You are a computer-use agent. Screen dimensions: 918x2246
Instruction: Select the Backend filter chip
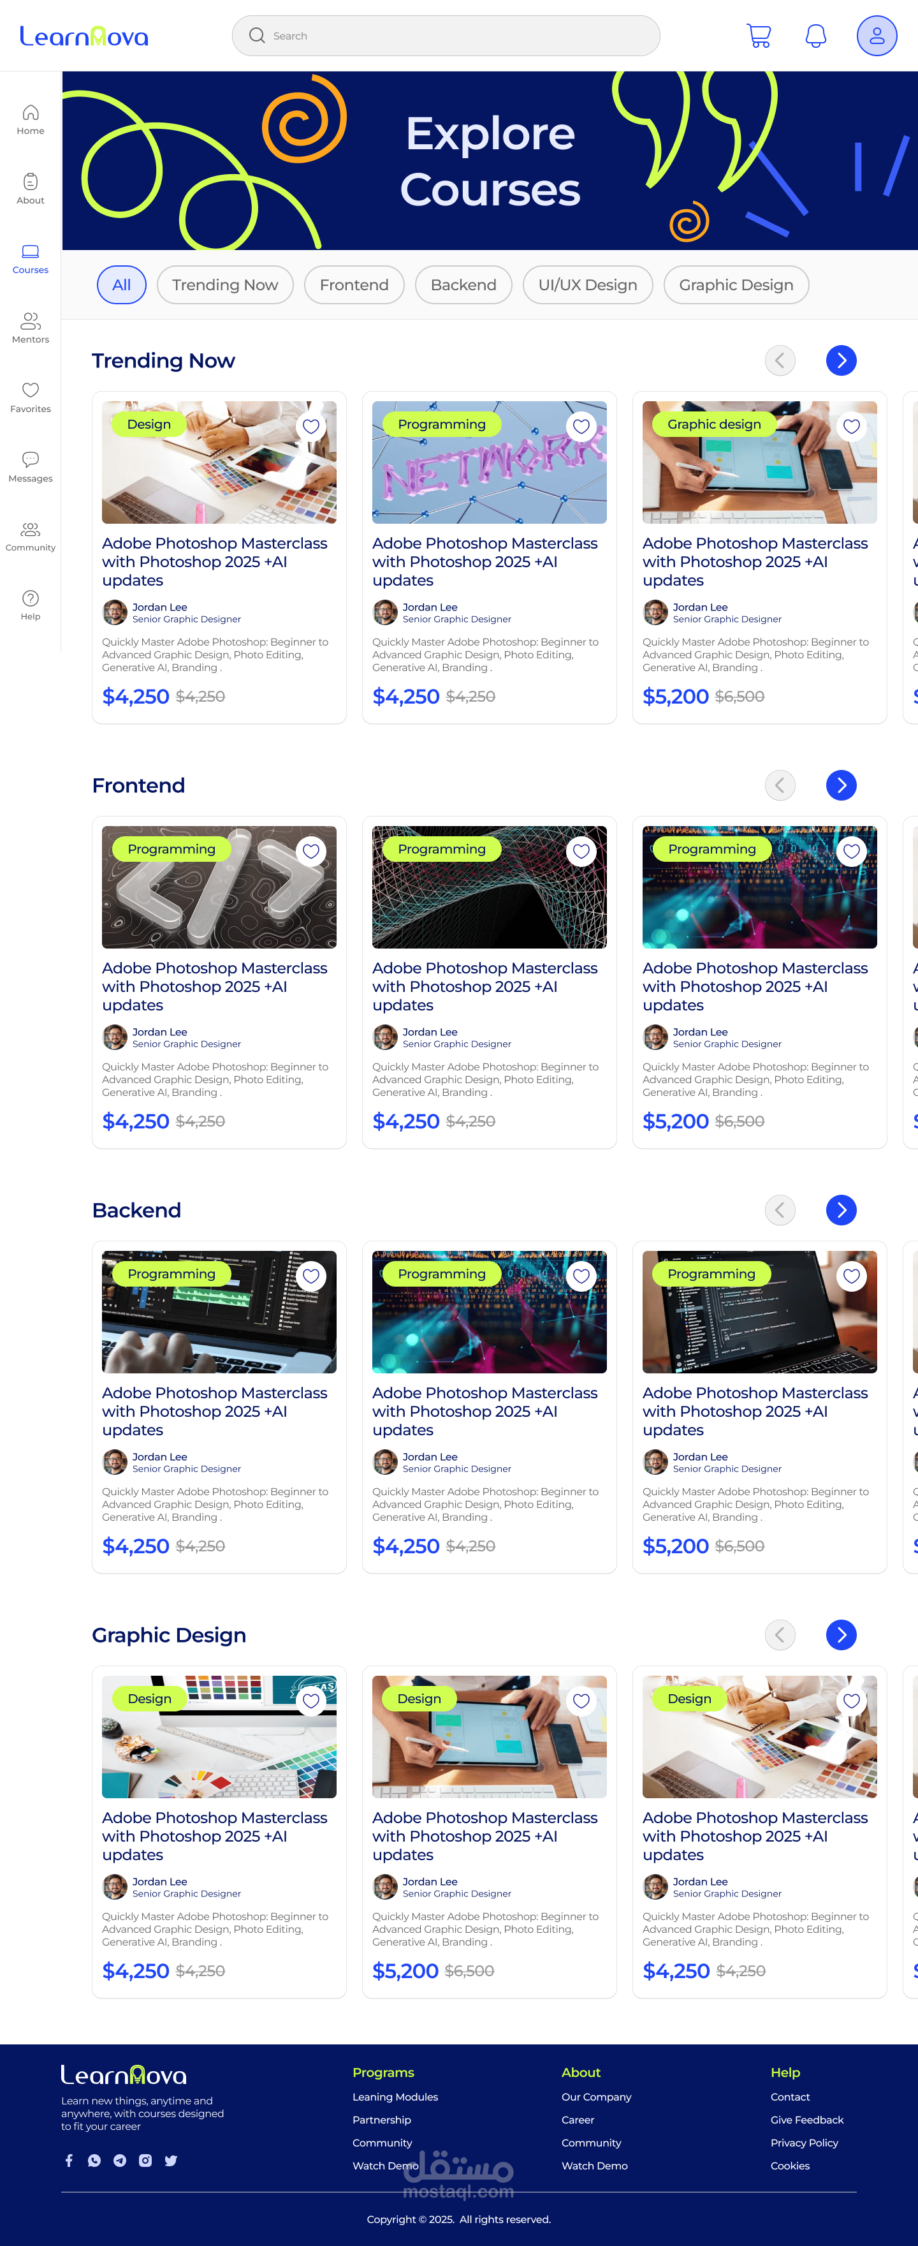463,285
